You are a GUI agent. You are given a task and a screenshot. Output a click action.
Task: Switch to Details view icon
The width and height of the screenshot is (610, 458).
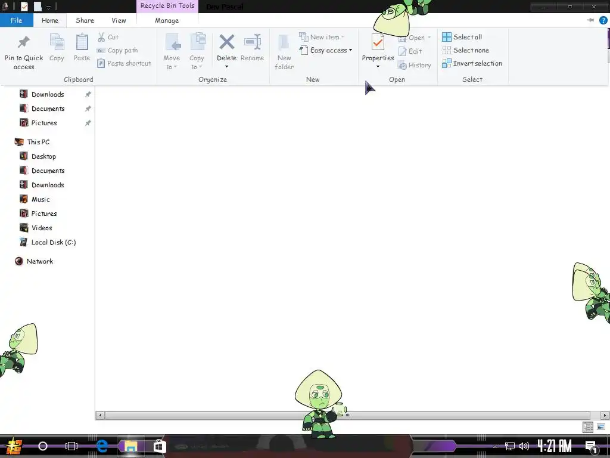(x=588, y=427)
